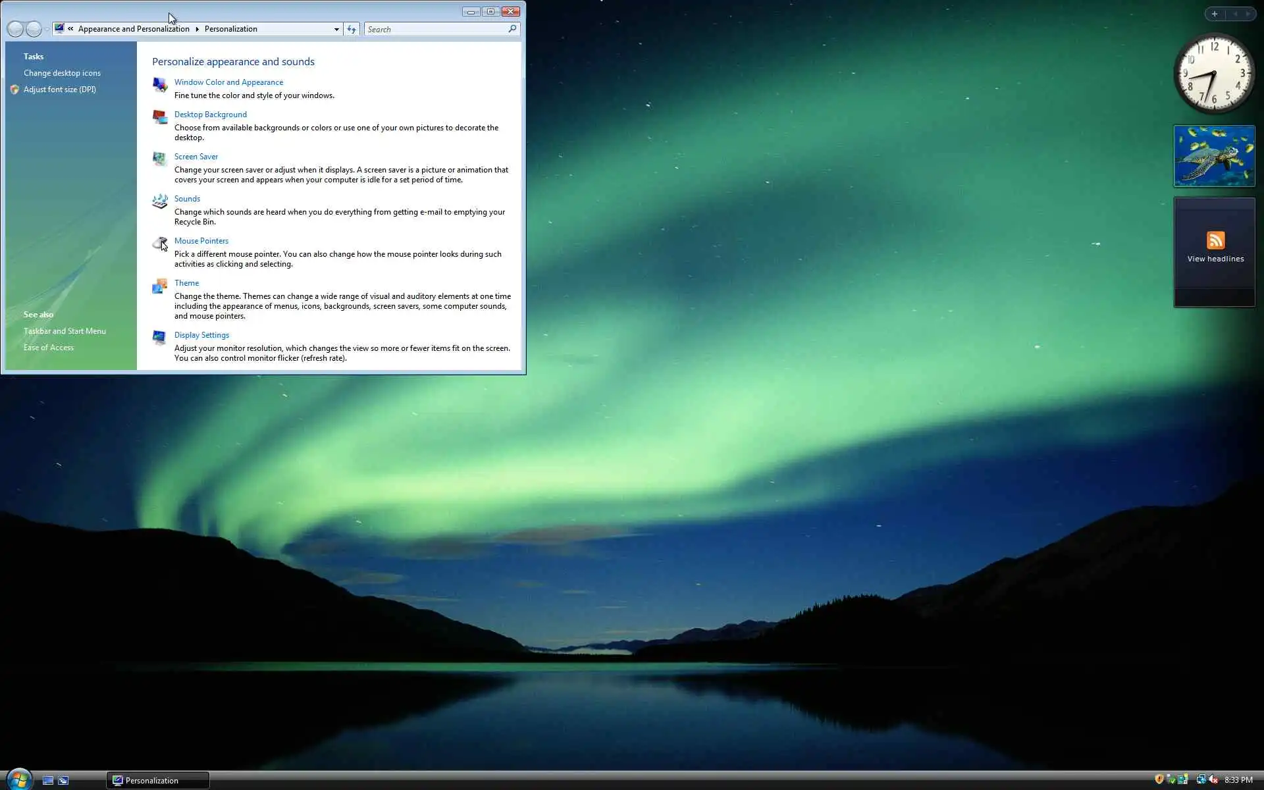The image size is (1264, 790).
Task: Click the Desktop Background icon
Action: (159, 117)
